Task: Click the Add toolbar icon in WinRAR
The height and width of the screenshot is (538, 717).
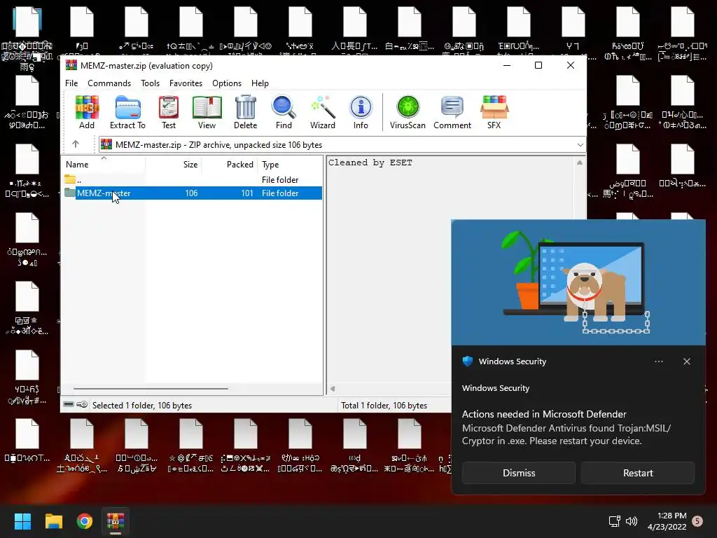Action: tap(87, 112)
